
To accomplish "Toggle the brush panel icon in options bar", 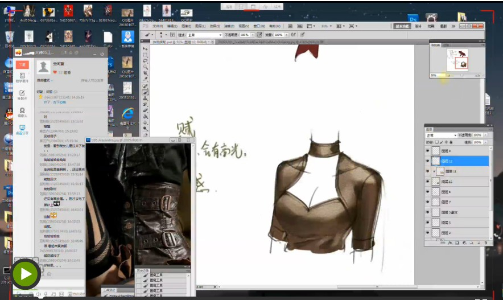I will point(172,35).
